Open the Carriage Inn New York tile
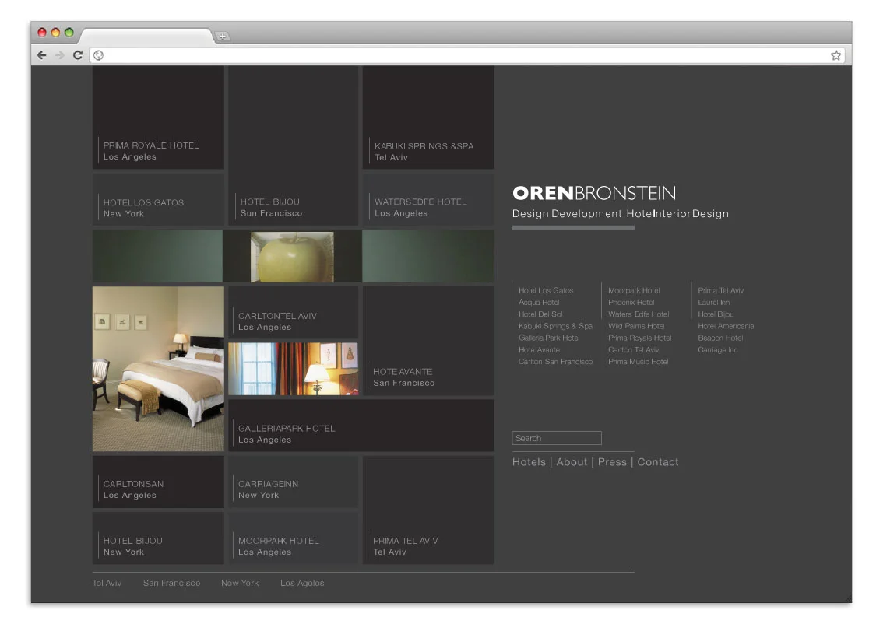Viewport: 883px width, 624px height. click(x=294, y=482)
